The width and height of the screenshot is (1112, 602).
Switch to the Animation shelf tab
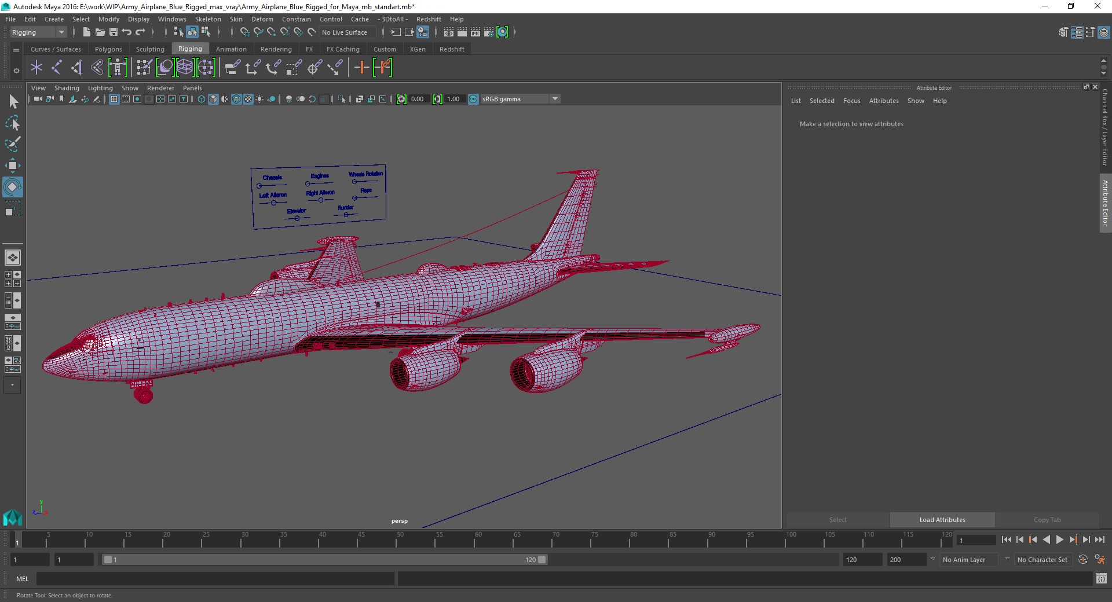[x=231, y=49]
